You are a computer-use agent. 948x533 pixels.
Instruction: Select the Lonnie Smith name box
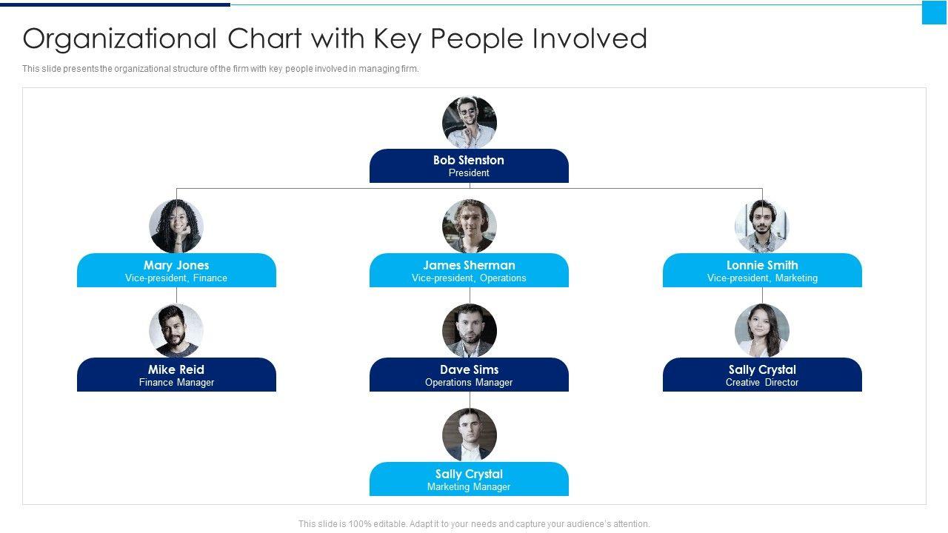click(x=762, y=270)
